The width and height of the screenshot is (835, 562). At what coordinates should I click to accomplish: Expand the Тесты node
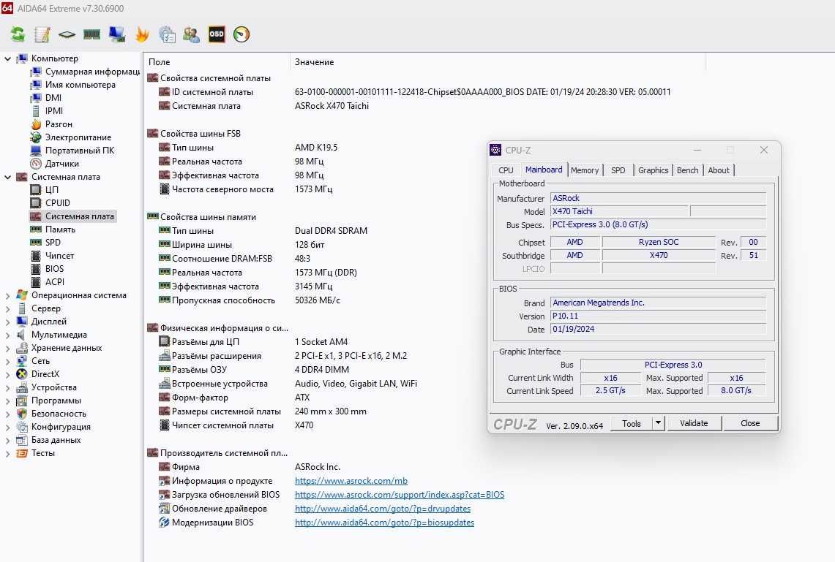7,454
